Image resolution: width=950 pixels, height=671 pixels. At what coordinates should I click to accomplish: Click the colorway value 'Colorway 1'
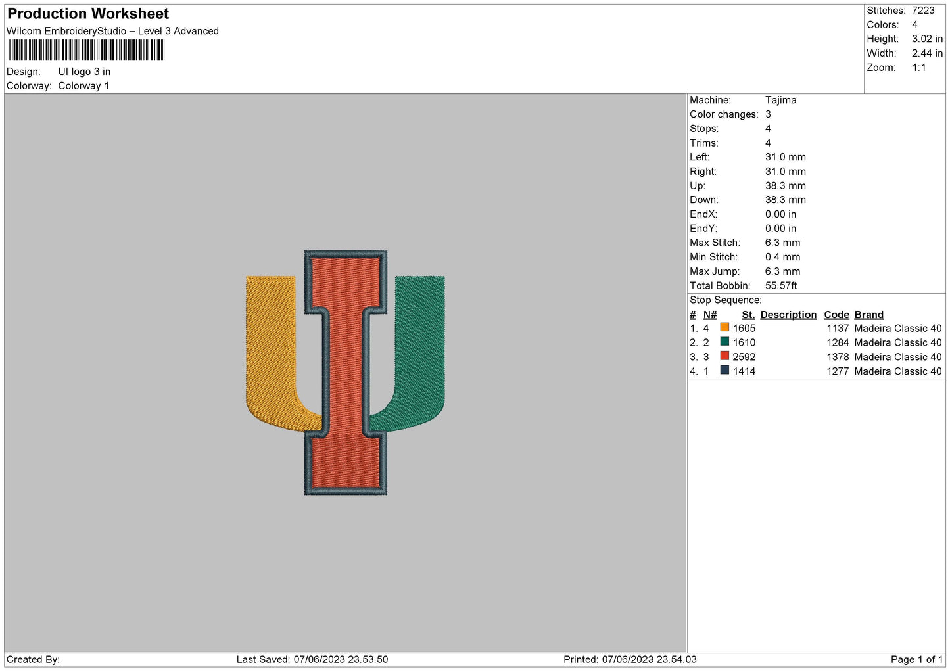(x=83, y=86)
